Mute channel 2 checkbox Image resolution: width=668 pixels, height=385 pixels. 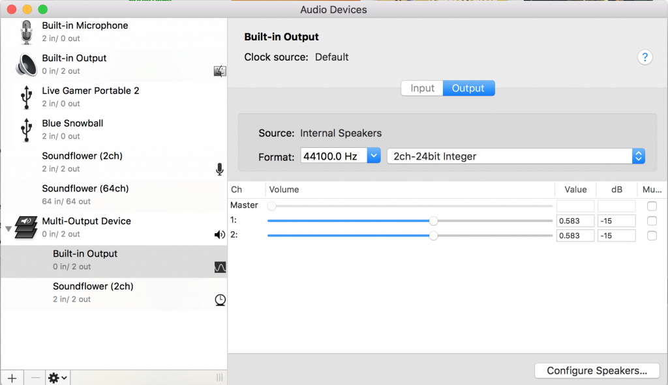[x=652, y=236]
